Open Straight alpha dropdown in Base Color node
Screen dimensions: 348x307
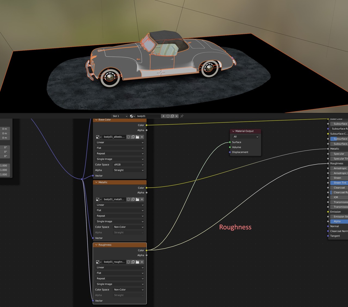(x=128, y=170)
